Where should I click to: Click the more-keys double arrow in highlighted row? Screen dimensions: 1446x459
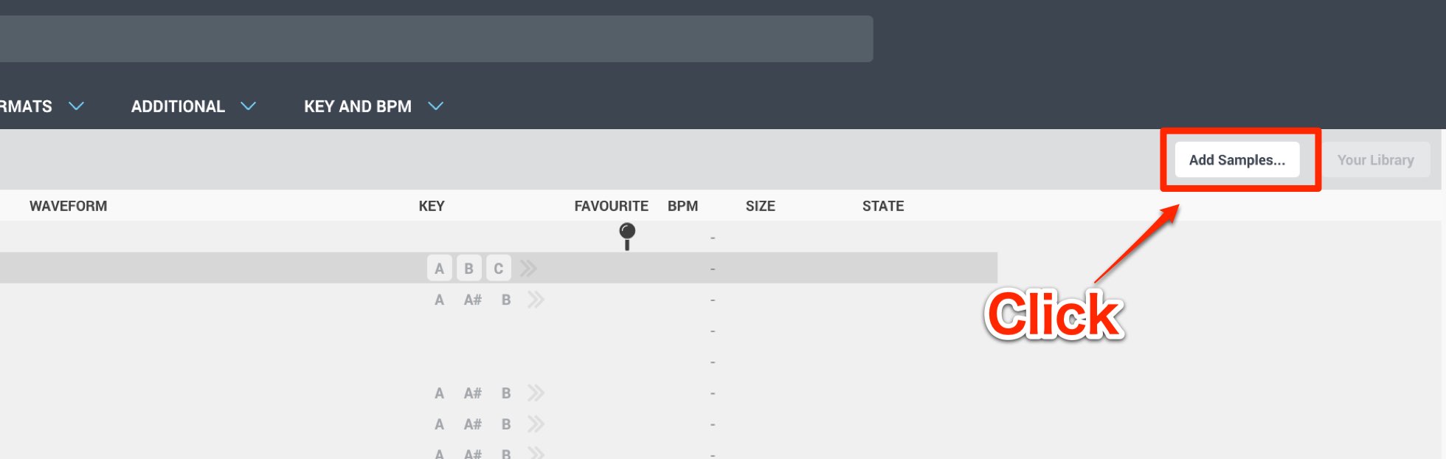[x=528, y=268]
